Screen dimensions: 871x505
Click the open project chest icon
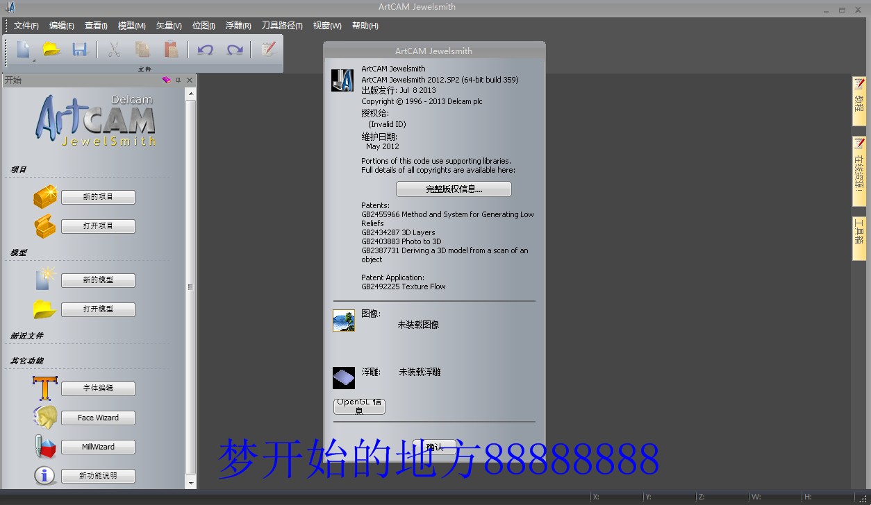(x=45, y=226)
